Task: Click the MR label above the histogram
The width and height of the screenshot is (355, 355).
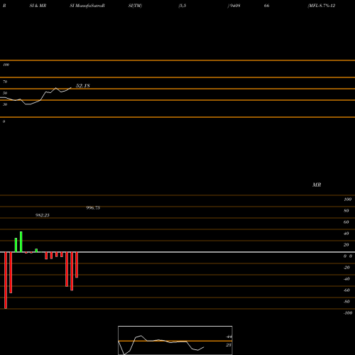Action: pos(317,185)
